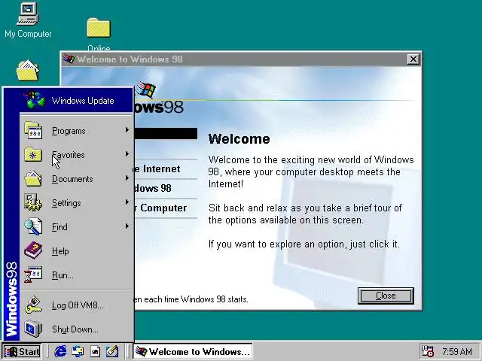Click the text 'Sit back and relax'
The width and height of the screenshot is (482, 361).
point(248,208)
